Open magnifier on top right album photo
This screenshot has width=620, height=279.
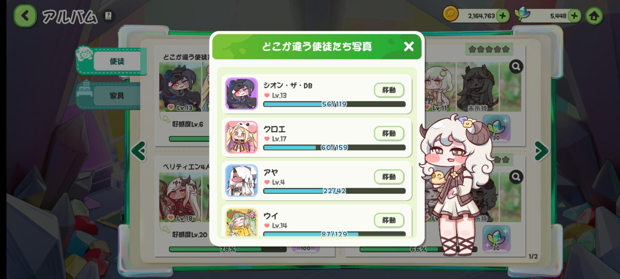pyautogui.click(x=516, y=67)
